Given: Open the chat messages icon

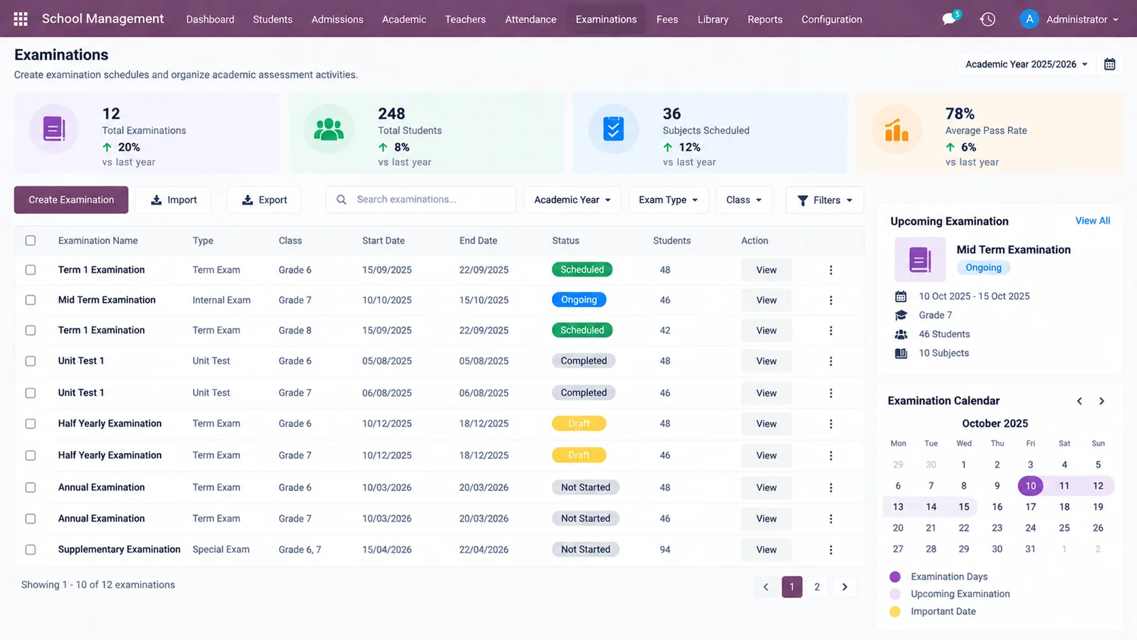Looking at the screenshot, I should (x=950, y=19).
